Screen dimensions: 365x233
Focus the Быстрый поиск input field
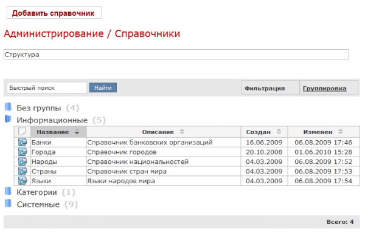[47, 88]
